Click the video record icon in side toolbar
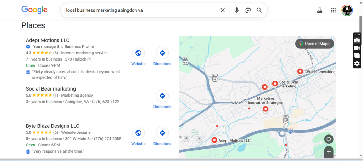The height and width of the screenshot is (161, 363). click(x=357, y=48)
